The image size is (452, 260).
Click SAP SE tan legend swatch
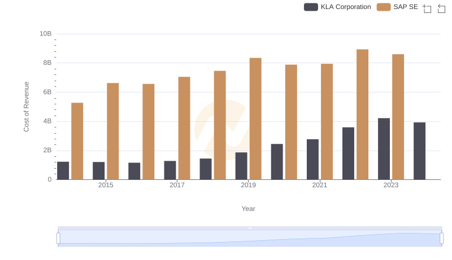pyautogui.click(x=384, y=7)
